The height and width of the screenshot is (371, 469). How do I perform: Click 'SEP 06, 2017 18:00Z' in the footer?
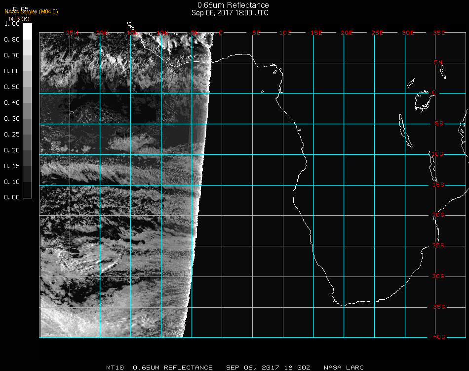[268, 368]
